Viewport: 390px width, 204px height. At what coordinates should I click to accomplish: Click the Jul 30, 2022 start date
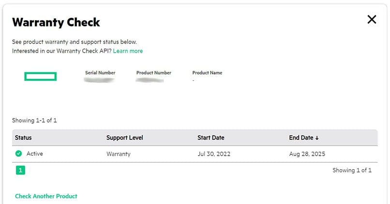click(x=214, y=154)
